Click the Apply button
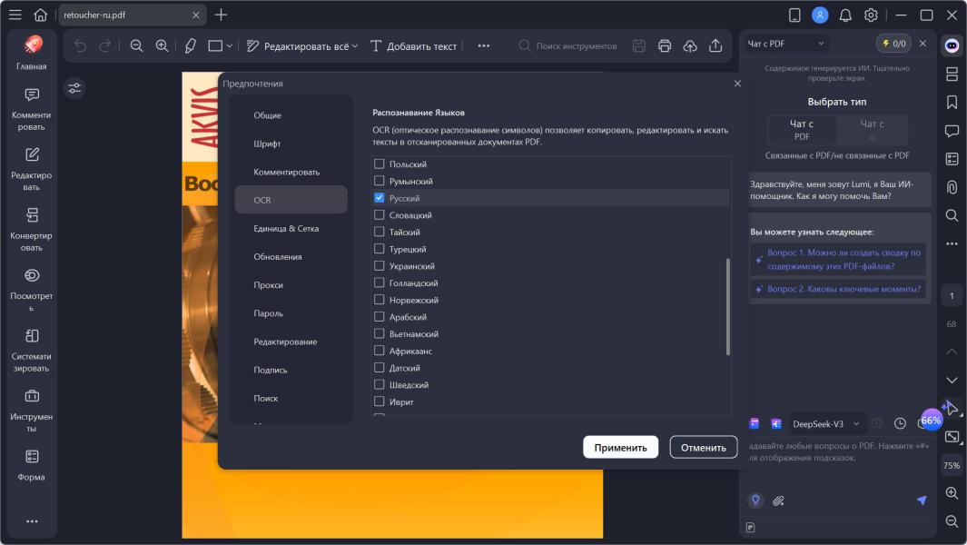967x545 pixels. click(620, 447)
